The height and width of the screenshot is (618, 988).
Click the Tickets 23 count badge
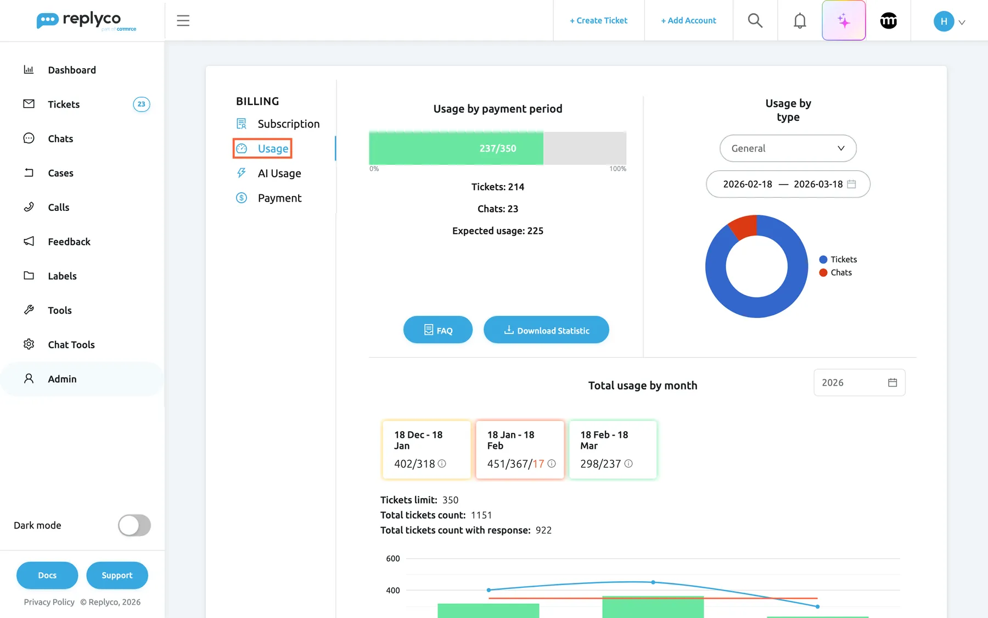pos(141,104)
